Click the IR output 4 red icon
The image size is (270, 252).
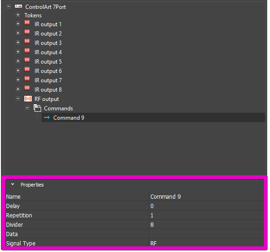click(27, 50)
